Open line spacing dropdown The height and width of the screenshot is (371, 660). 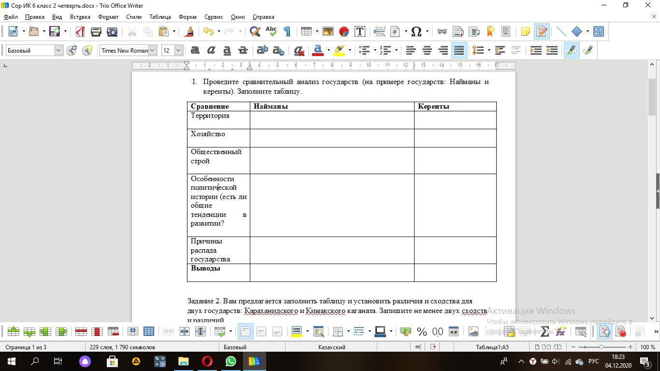(x=489, y=50)
